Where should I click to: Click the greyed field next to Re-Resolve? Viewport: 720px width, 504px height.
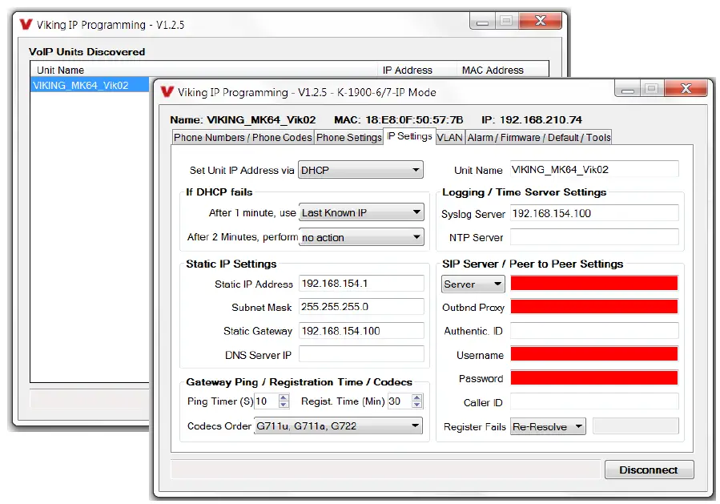click(636, 426)
